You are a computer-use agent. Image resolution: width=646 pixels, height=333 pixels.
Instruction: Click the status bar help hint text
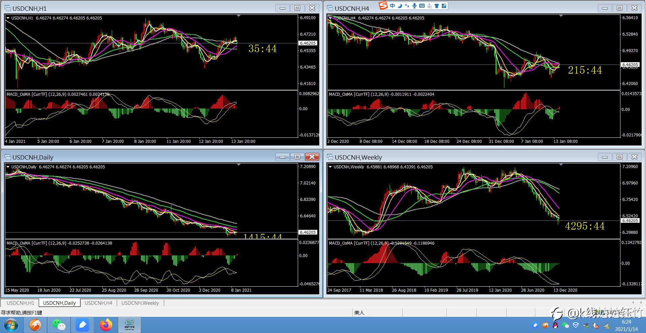(x=22, y=313)
